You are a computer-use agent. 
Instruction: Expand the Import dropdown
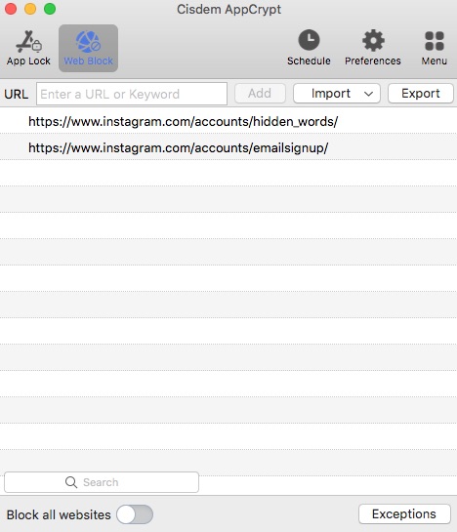[x=337, y=94]
